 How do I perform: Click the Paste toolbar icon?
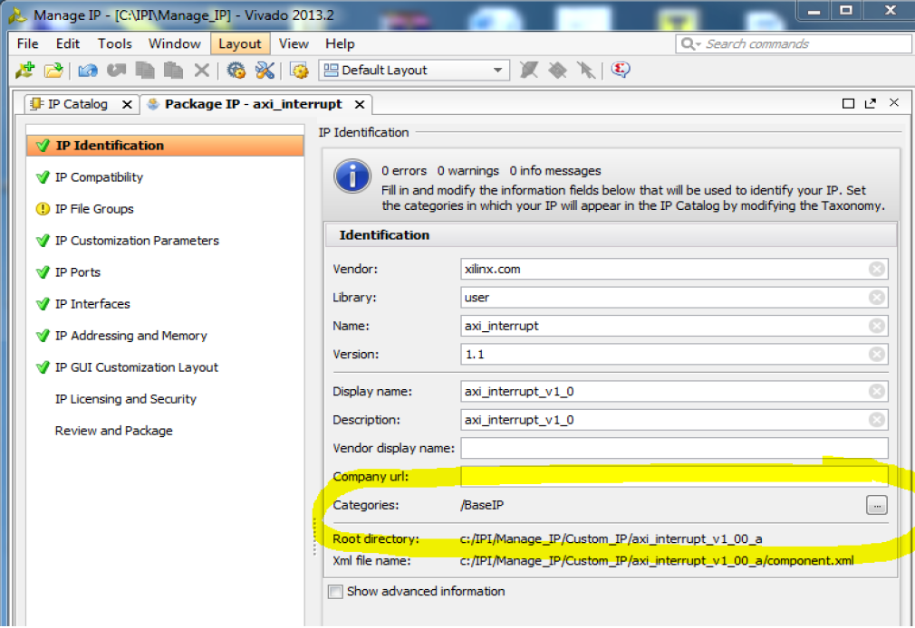coord(171,70)
